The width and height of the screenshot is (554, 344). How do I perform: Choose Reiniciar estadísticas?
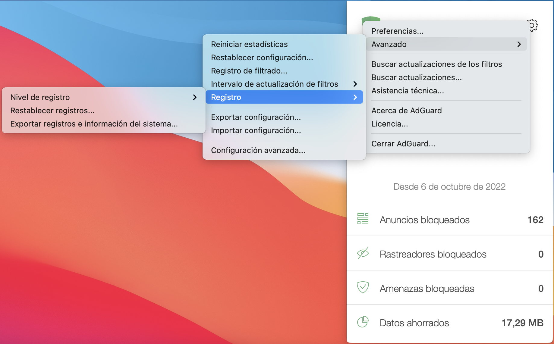pos(284,44)
